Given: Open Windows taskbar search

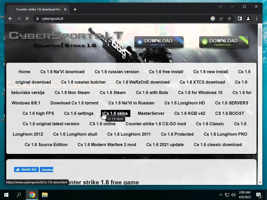Looking at the screenshot, I should click(19, 195).
